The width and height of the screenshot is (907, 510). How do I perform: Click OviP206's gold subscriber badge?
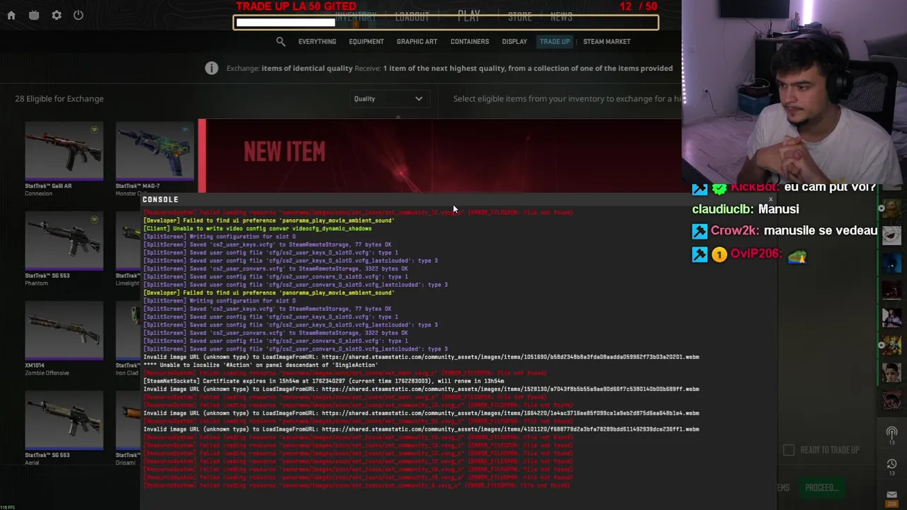tap(719, 254)
